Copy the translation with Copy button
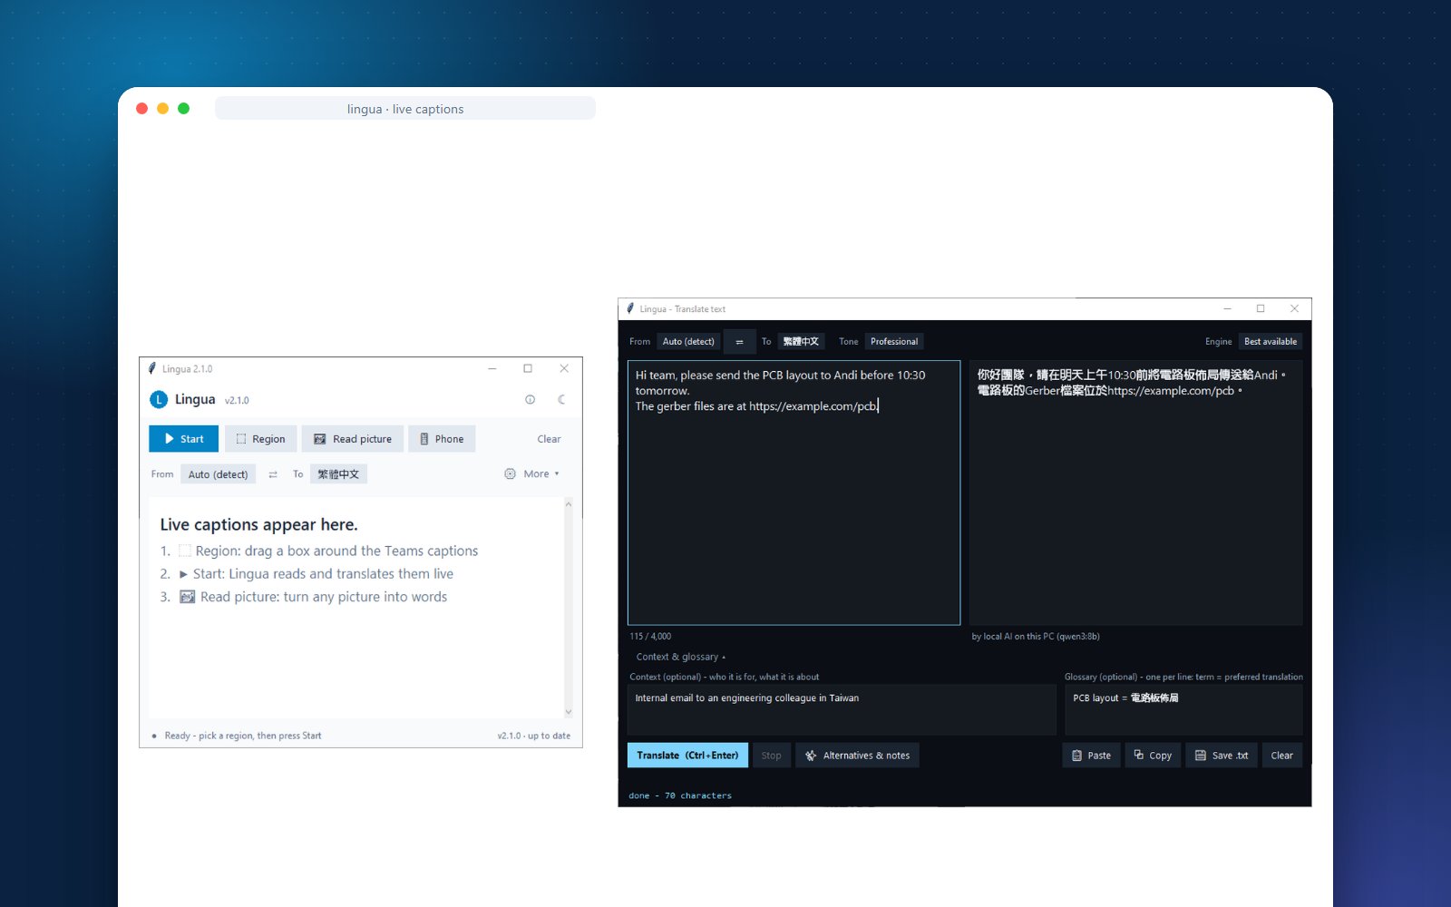This screenshot has height=907, width=1451. click(1153, 756)
